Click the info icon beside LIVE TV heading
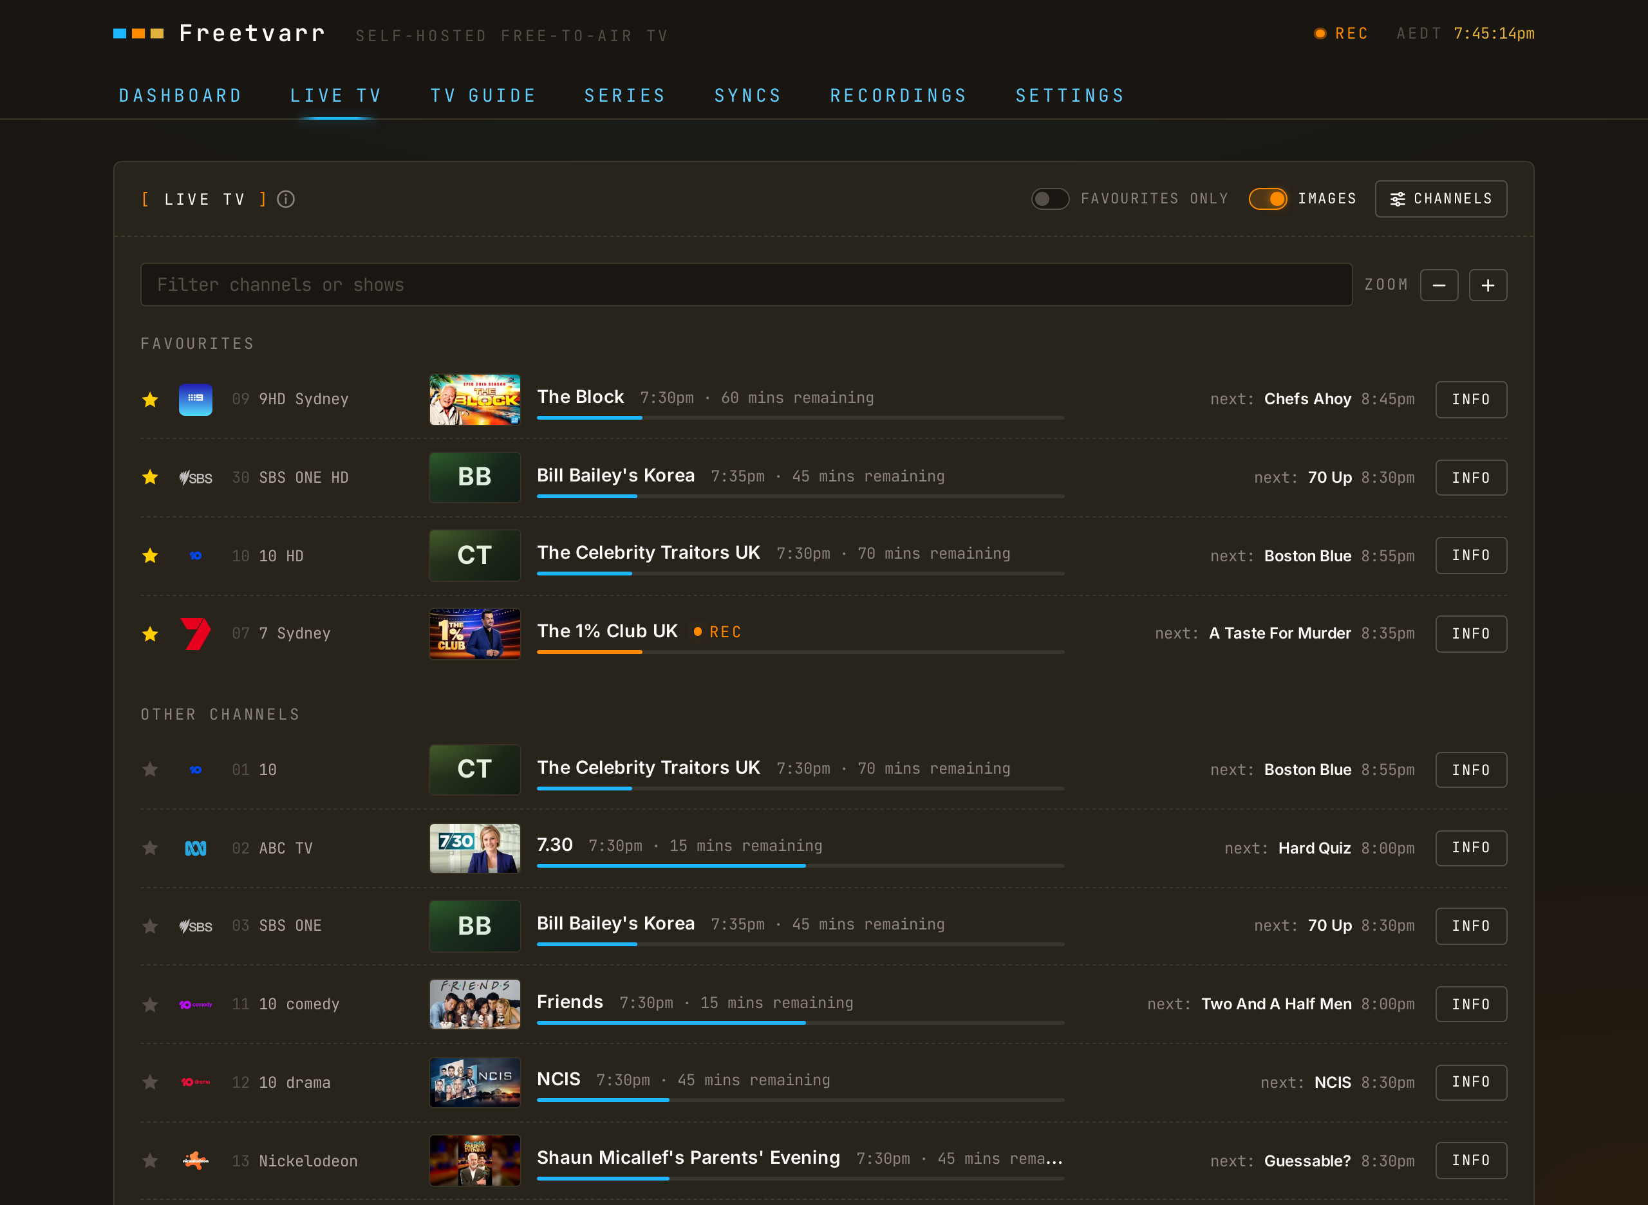Screen dimensions: 1648x1205 tap(286, 199)
